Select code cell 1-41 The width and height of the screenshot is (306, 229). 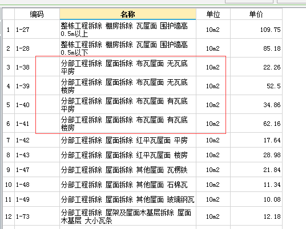click(37, 124)
